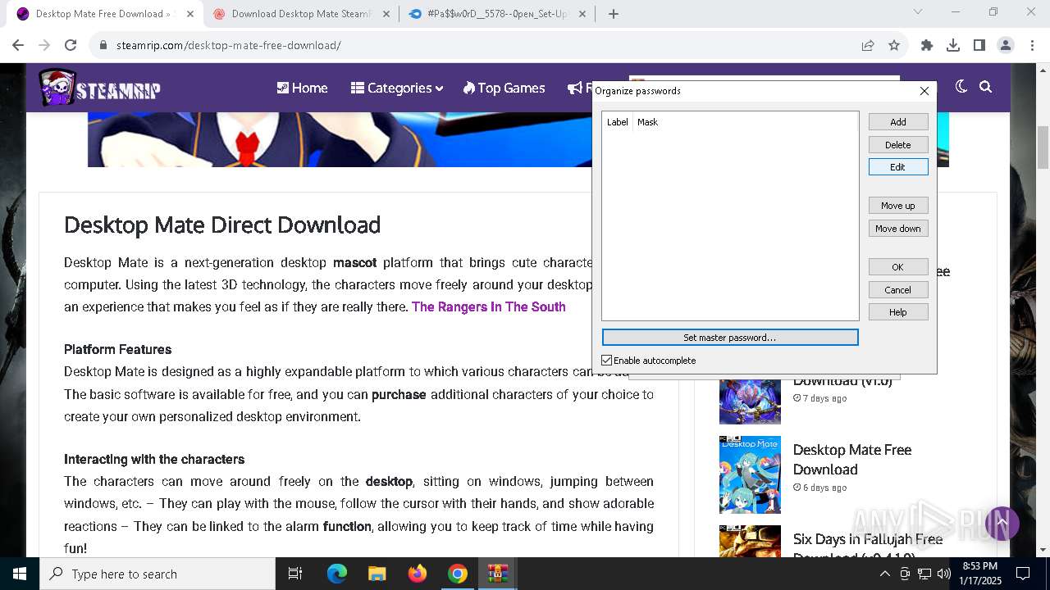Click the Delete button in the dialog
This screenshot has width=1050, height=590.
[898, 145]
